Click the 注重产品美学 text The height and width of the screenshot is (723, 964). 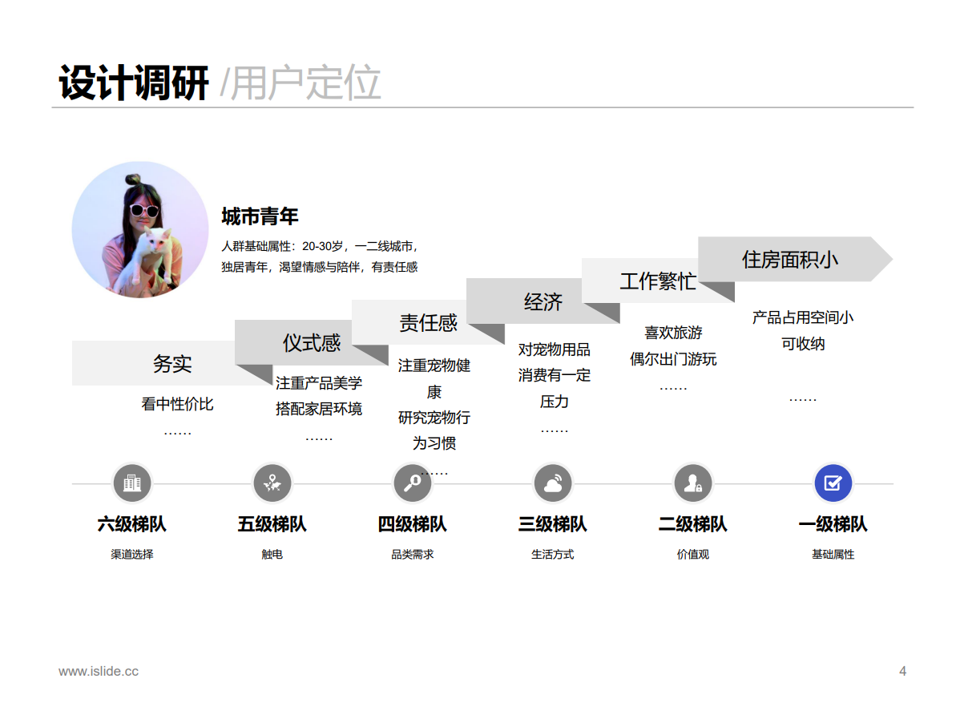(319, 383)
